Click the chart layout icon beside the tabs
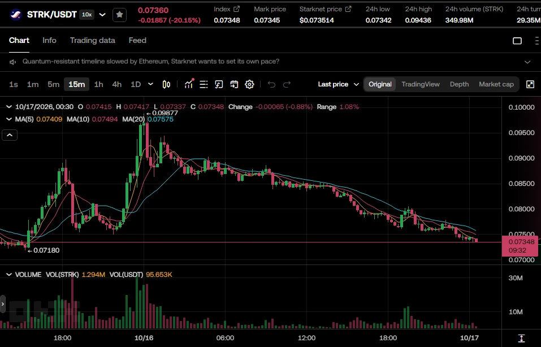541x347 pixels. point(517,41)
